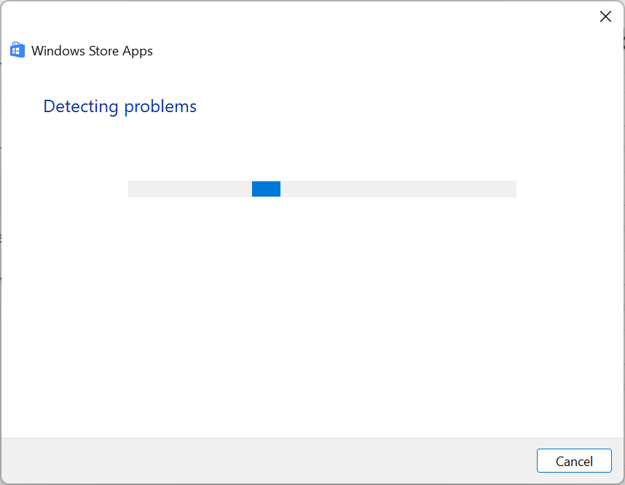Click the Windows Store Apps bag icon
The width and height of the screenshot is (625, 485).
(17, 50)
